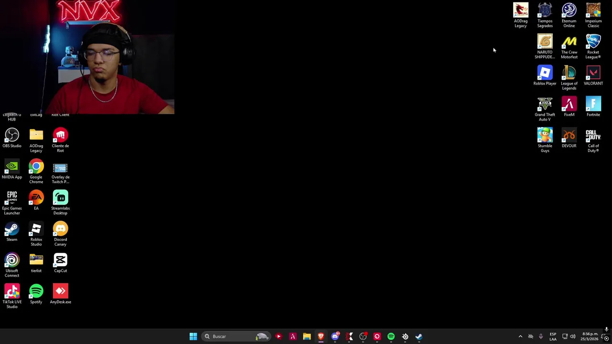Launch Imperium Classic icon
The width and height of the screenshot is (612, 344).
593,15
